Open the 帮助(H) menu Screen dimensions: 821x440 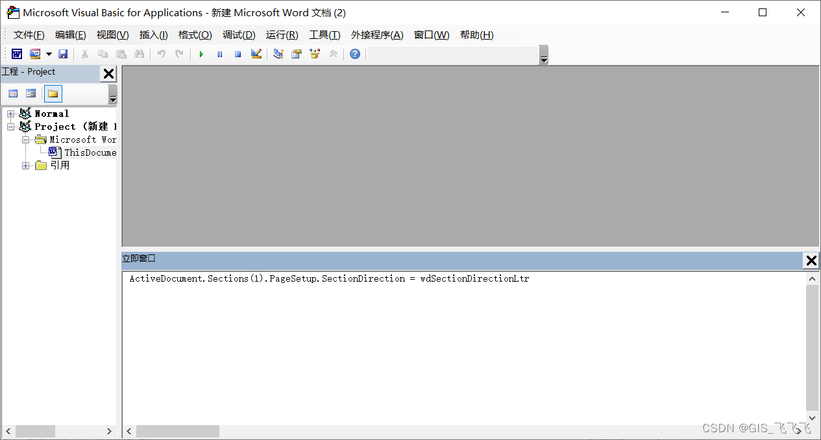point(477,35)
